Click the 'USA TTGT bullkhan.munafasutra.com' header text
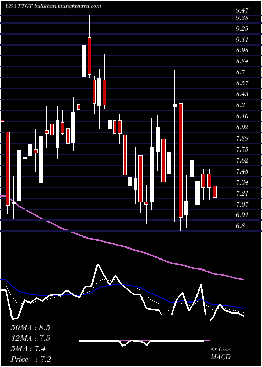 point(53,6)
